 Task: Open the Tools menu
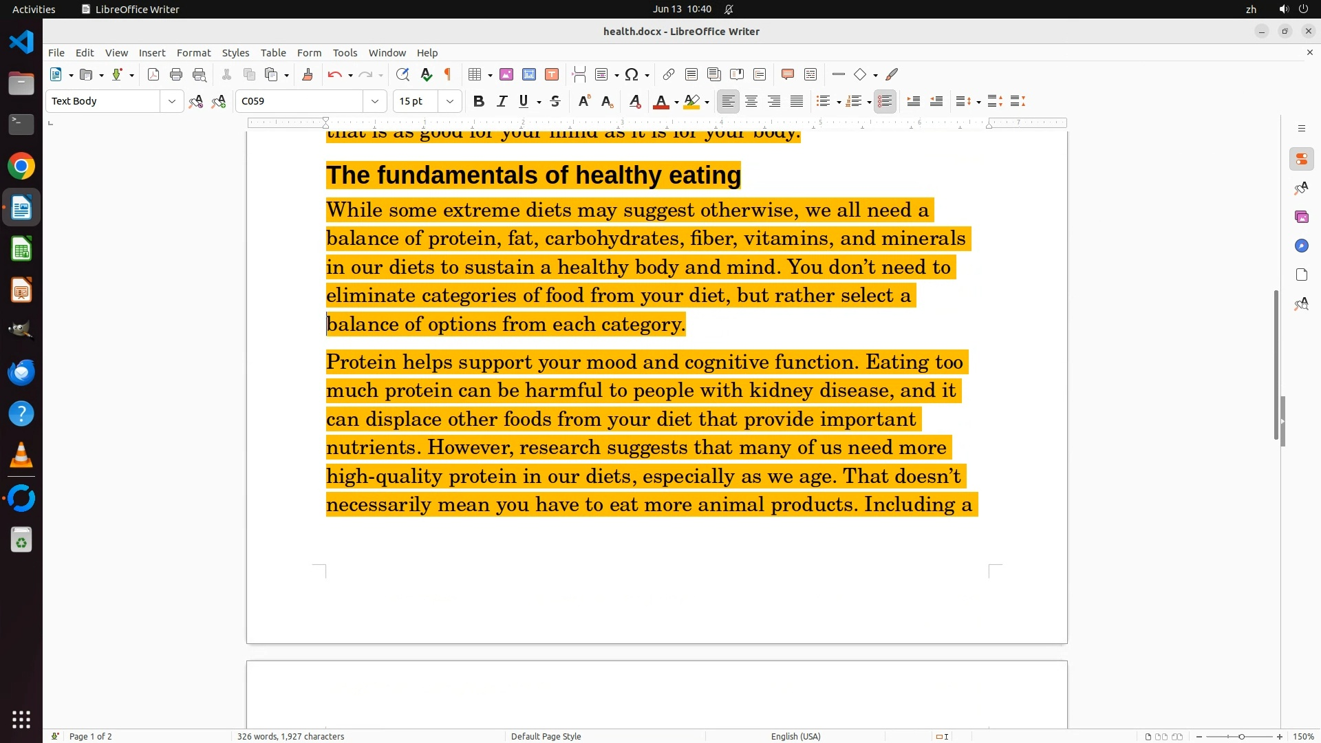click(x=345, y=53)
